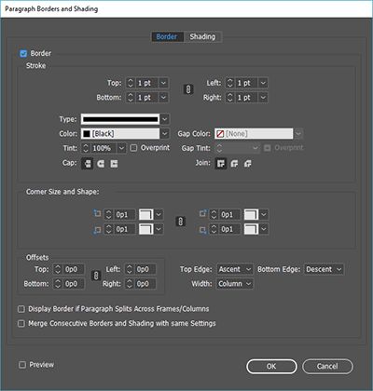Select the round cap icon

tap(101, 164)
